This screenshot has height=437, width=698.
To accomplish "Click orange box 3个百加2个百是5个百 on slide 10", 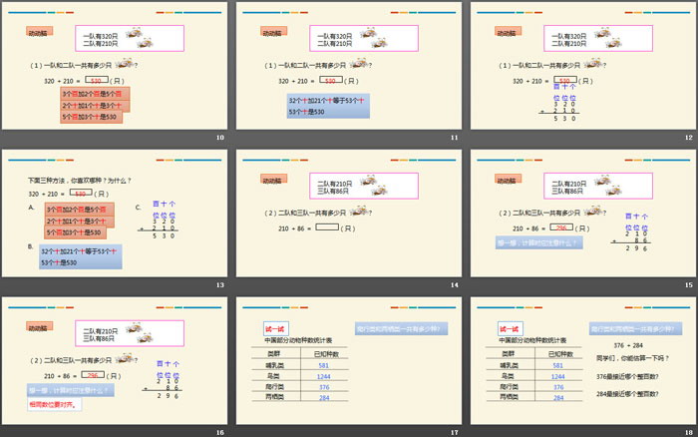I will (x=96, y=94).
